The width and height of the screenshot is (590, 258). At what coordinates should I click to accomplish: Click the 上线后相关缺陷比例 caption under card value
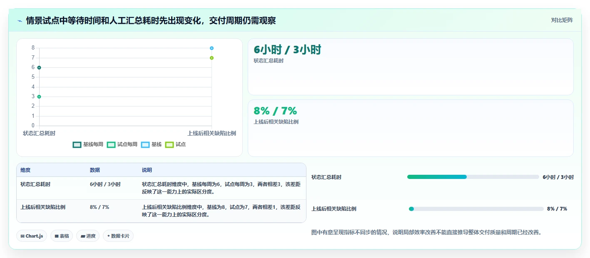pyautogui.click(x=276, y=122)
